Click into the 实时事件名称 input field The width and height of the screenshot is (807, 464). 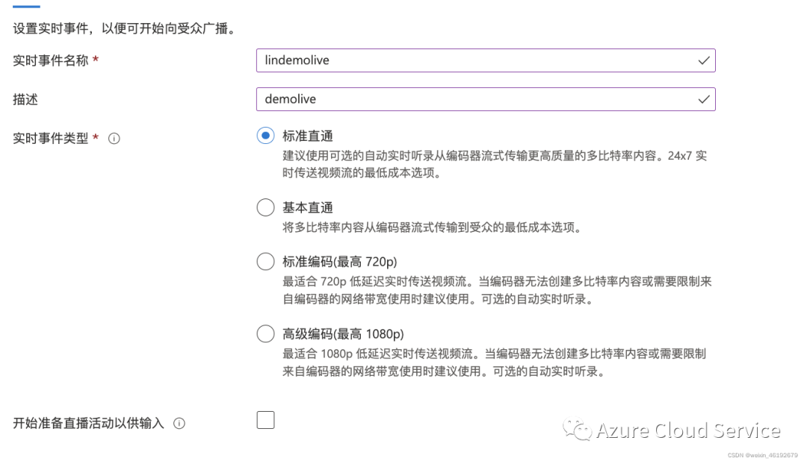pos(471,60)
